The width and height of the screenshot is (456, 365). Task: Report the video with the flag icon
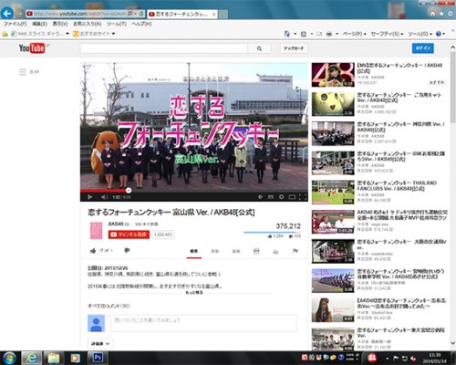click(x=295, y=251)
